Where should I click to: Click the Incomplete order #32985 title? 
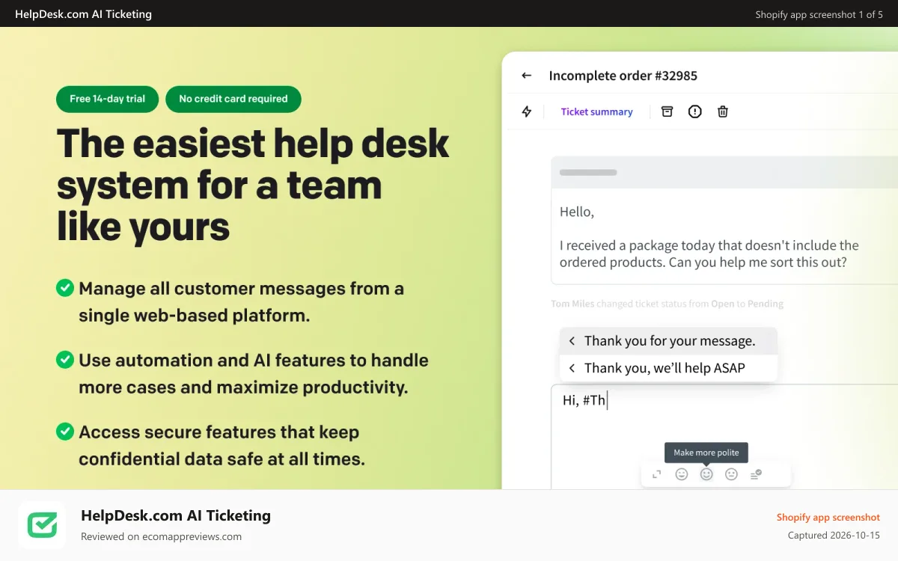623,76
